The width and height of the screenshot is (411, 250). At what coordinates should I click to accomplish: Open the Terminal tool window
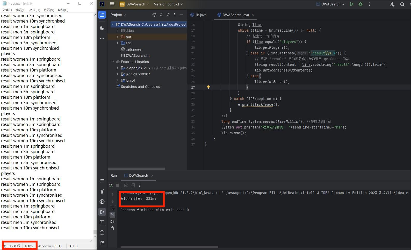tap(102, 222)
